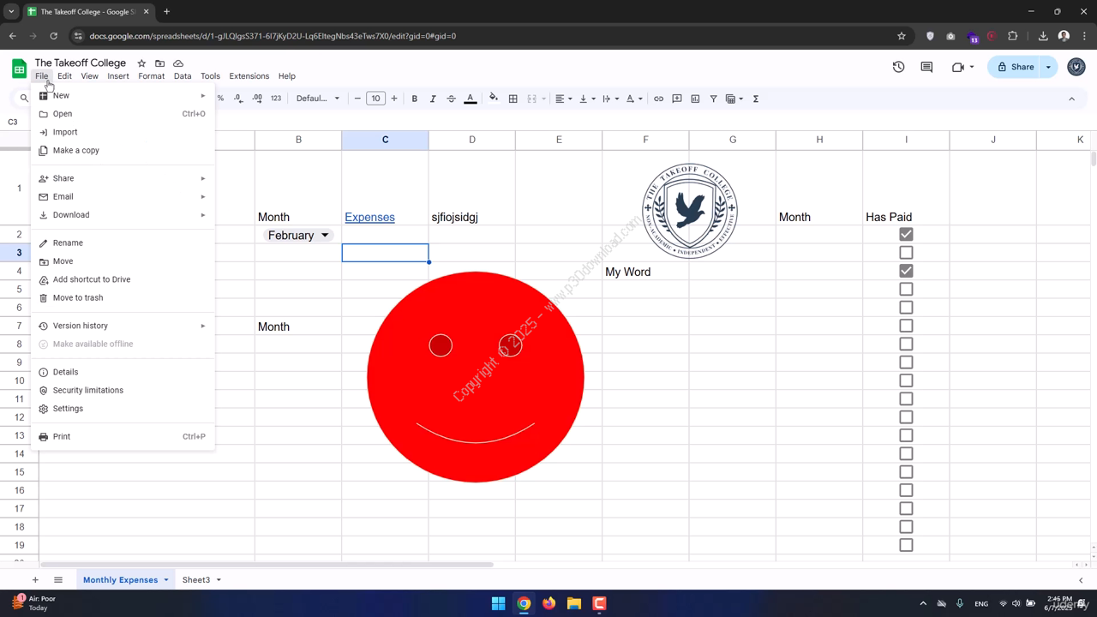Open the Functions sigma menu
Screen dimensions: 1097x617
[756, 99]
